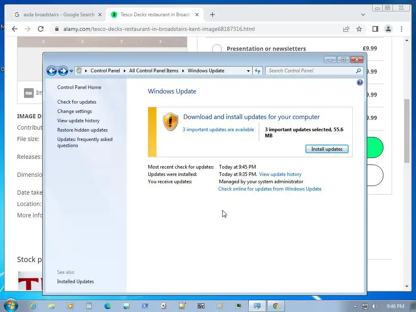Open Installed Updates link
Screen dimensions: 416x312
[75, 282]
